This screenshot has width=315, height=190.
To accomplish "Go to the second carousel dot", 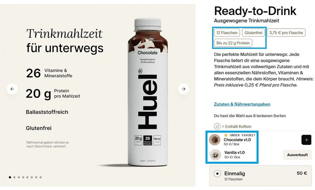I will (x=14, y=177).
